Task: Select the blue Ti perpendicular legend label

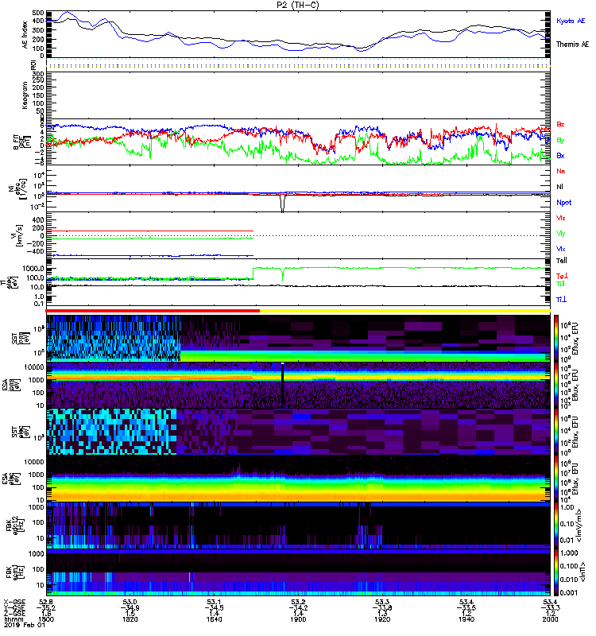Action: point(561,300)
